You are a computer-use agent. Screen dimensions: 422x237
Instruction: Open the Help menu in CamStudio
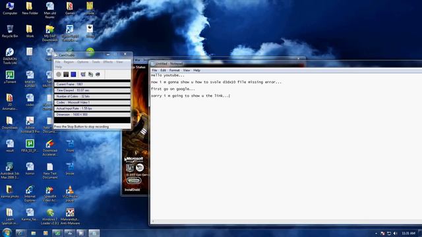pyautogui.click(x=59, y=67)
